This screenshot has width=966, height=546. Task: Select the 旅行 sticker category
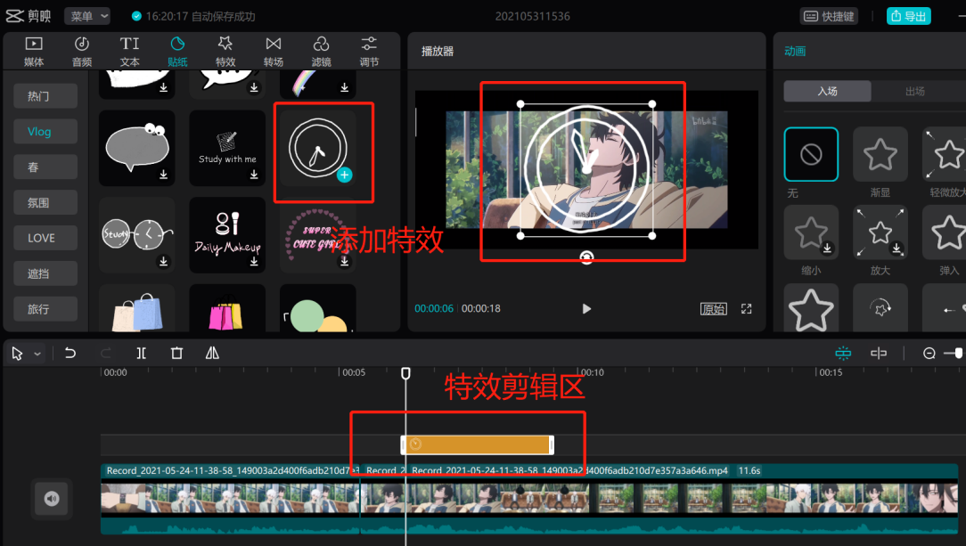point(45,309)
